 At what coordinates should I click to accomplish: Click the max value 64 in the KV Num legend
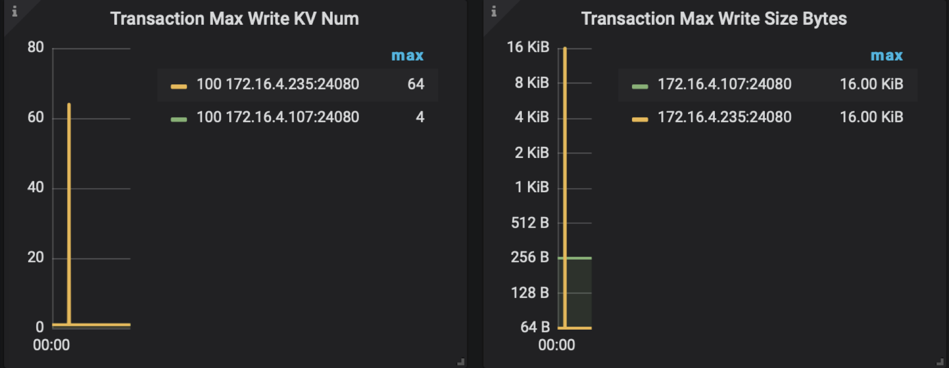415,84
